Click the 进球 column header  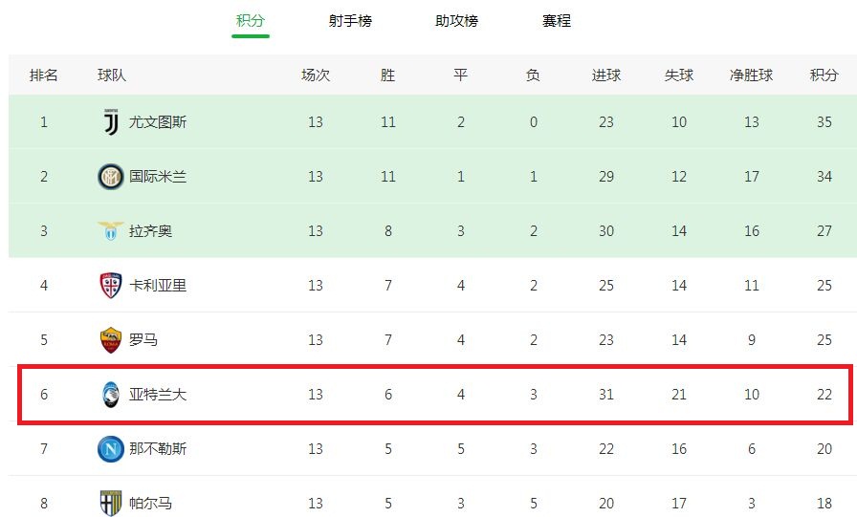(606, 75)
